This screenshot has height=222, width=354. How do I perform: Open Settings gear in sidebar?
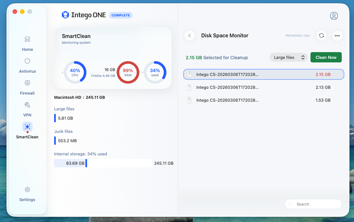[27, 194]
